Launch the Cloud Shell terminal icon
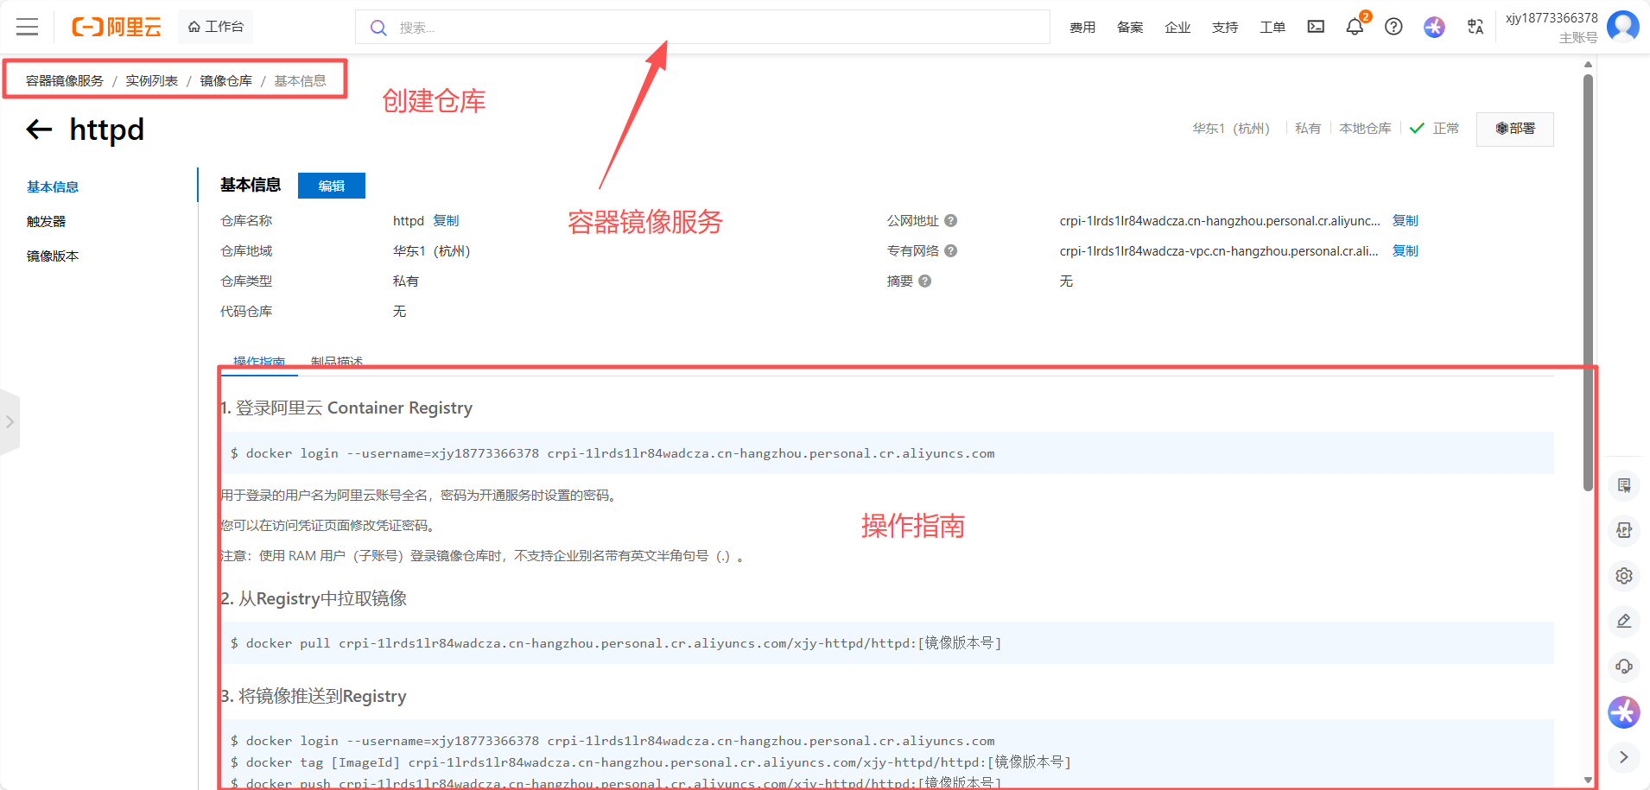The width and height of the screenshot is (1650, 790). 1316,27
